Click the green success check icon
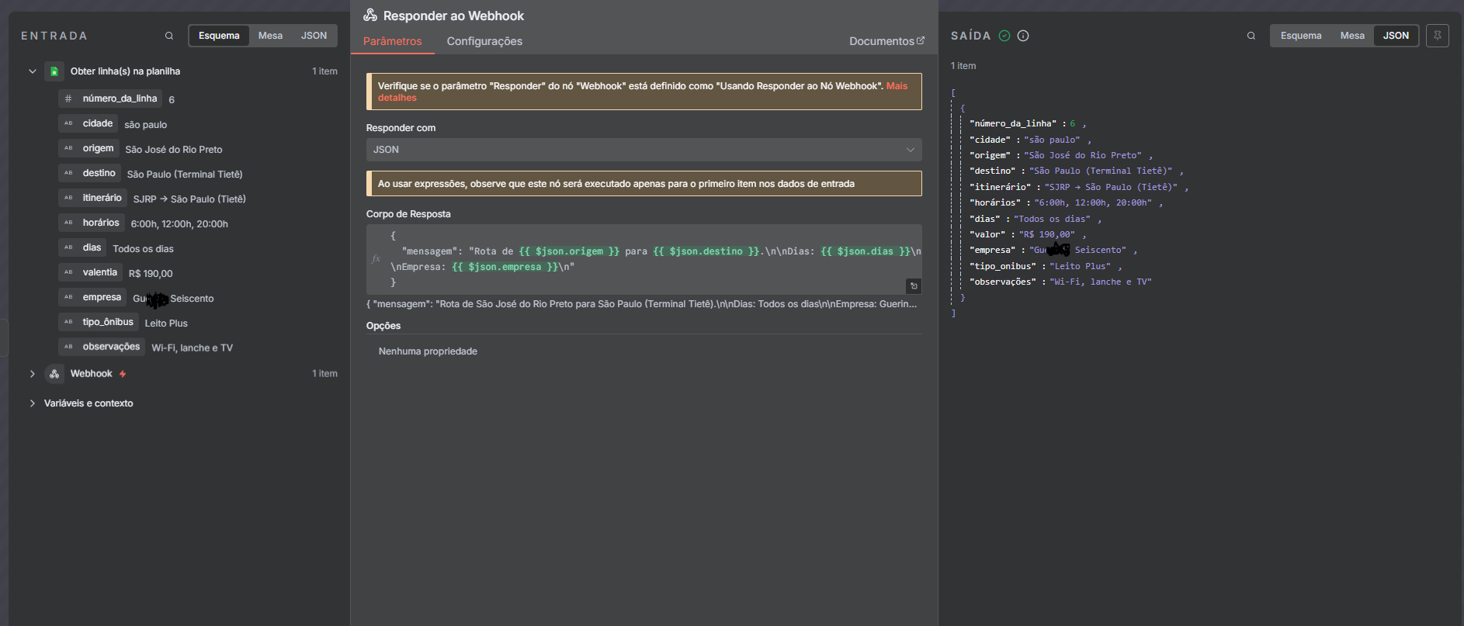The image size is (1464, 626). point(1004,36)
